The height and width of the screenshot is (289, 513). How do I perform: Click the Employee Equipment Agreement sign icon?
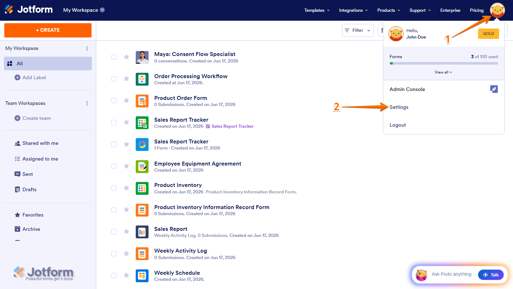point(142,166)
